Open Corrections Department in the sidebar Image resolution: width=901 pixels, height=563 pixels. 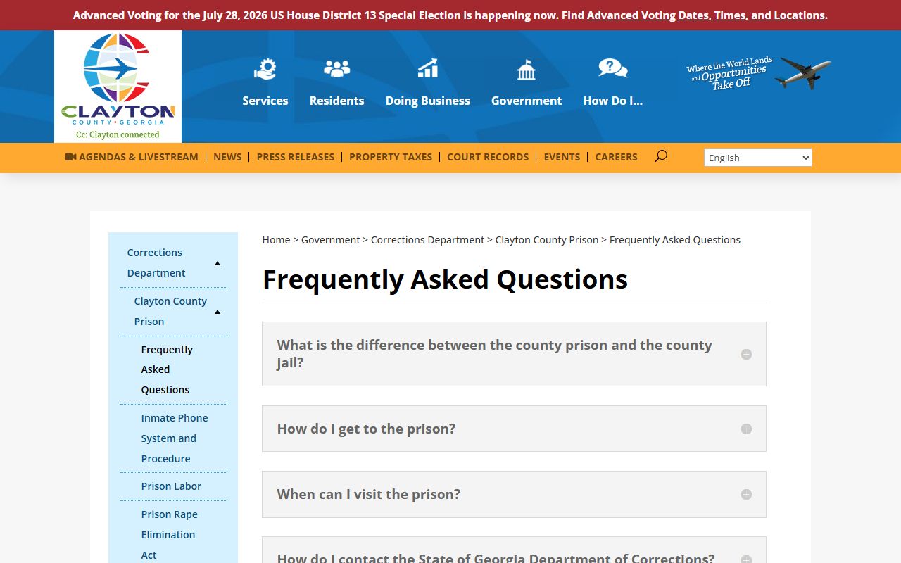tap(156, 262)
